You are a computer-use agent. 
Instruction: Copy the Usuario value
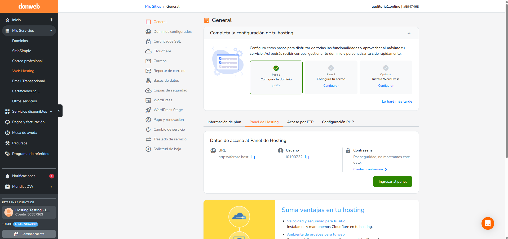(x=307, y=157)
